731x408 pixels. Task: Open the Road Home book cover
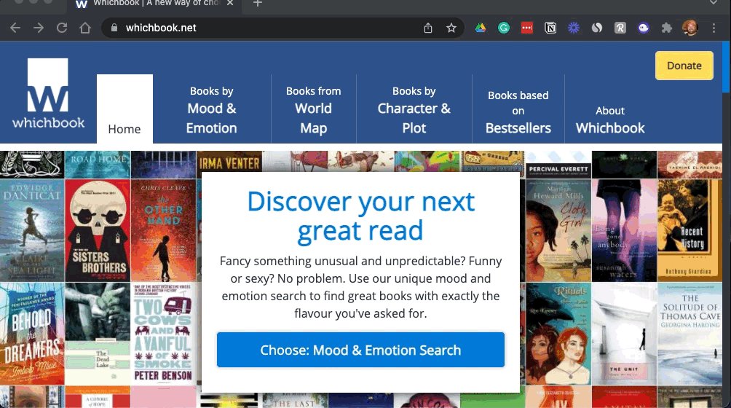(98, 165)
